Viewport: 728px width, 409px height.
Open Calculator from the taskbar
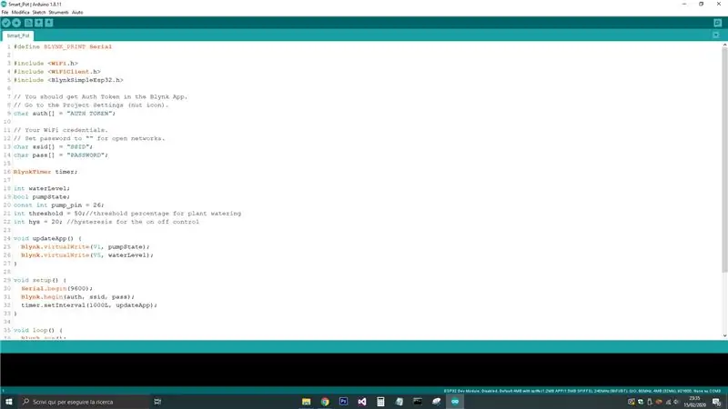[380, 402]
